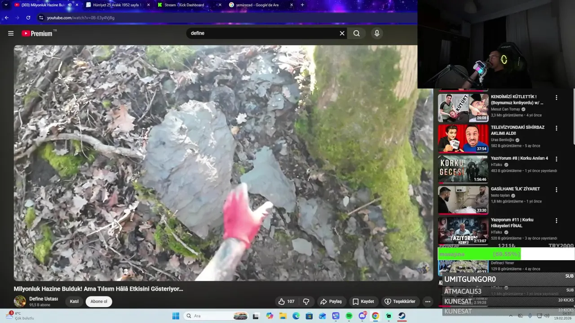Like the video with thumbs up

(x=286, y=301)
